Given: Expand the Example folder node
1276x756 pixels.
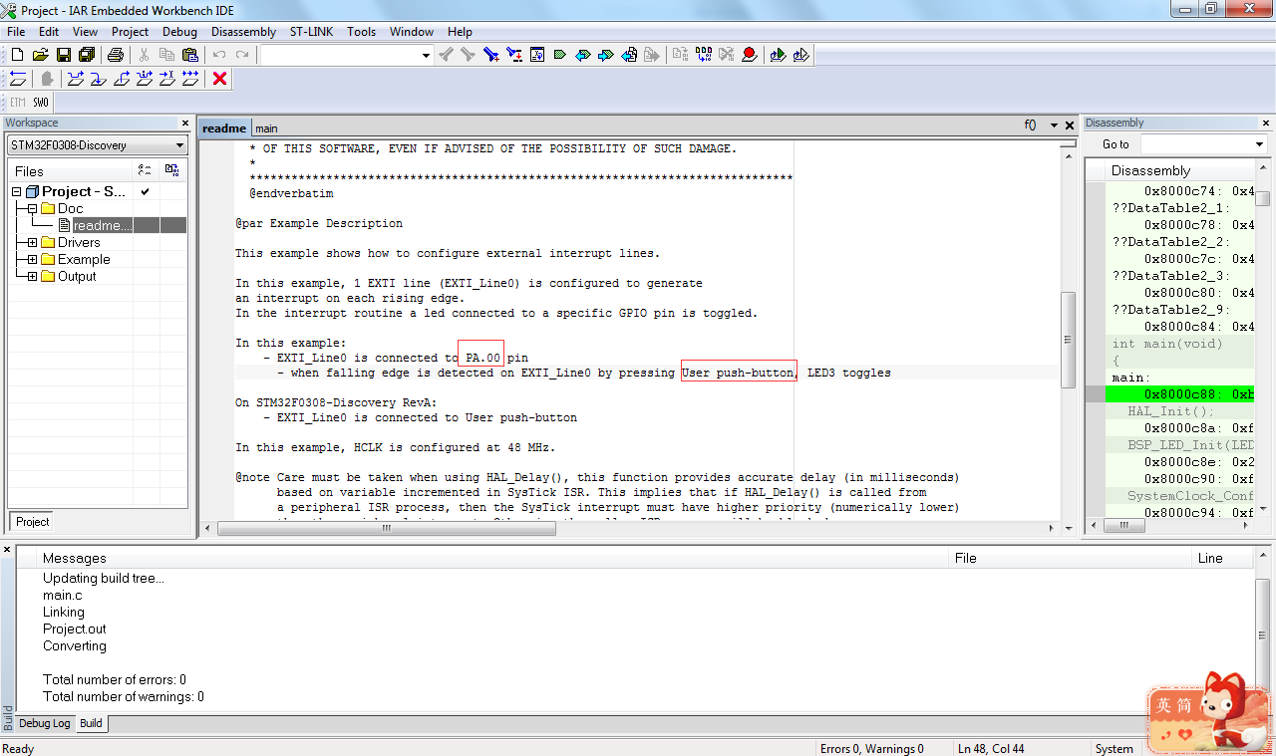Looking at the screenshot, I should pyautogui.click(x=33, y=259).
